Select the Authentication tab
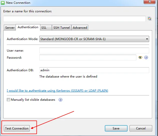Image resolution: width=158 pixels, height=136 pixels. point(28,27)
